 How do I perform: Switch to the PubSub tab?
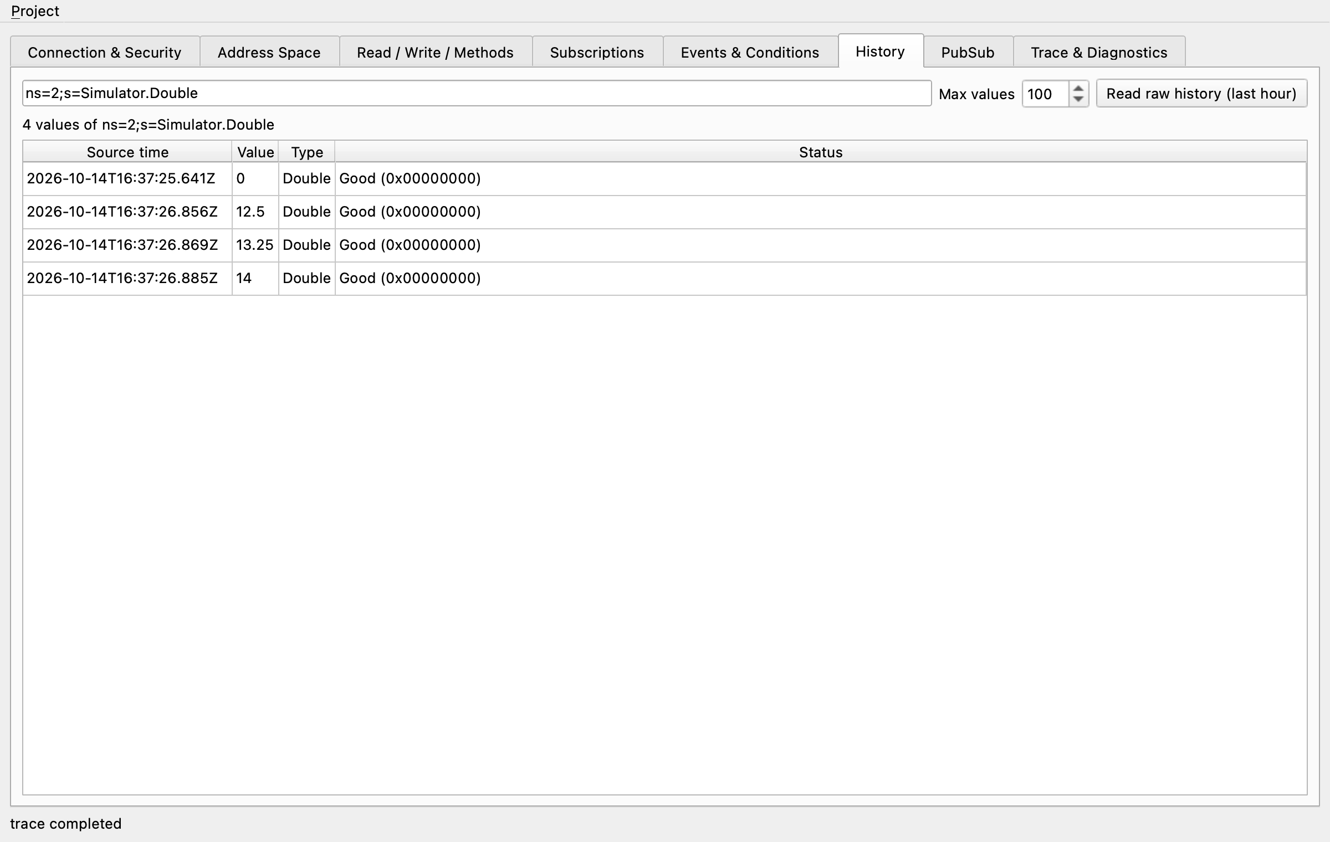click(968, 52)
